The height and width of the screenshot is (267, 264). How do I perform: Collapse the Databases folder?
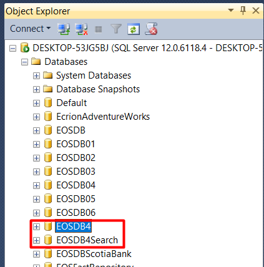tap(24, 62)
